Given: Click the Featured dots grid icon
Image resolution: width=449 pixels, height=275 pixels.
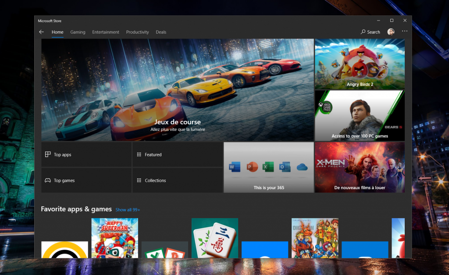Looking at the screenshot, I should pos(139,155).
